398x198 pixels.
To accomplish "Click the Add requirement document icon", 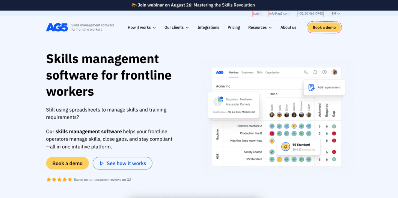I will tap(311, 87).
